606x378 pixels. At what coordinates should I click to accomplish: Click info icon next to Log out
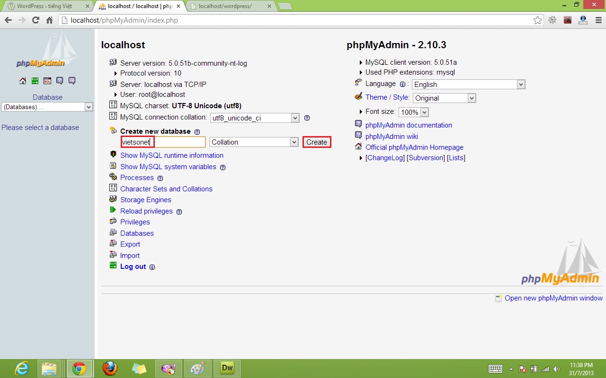(x=152, y=267)
